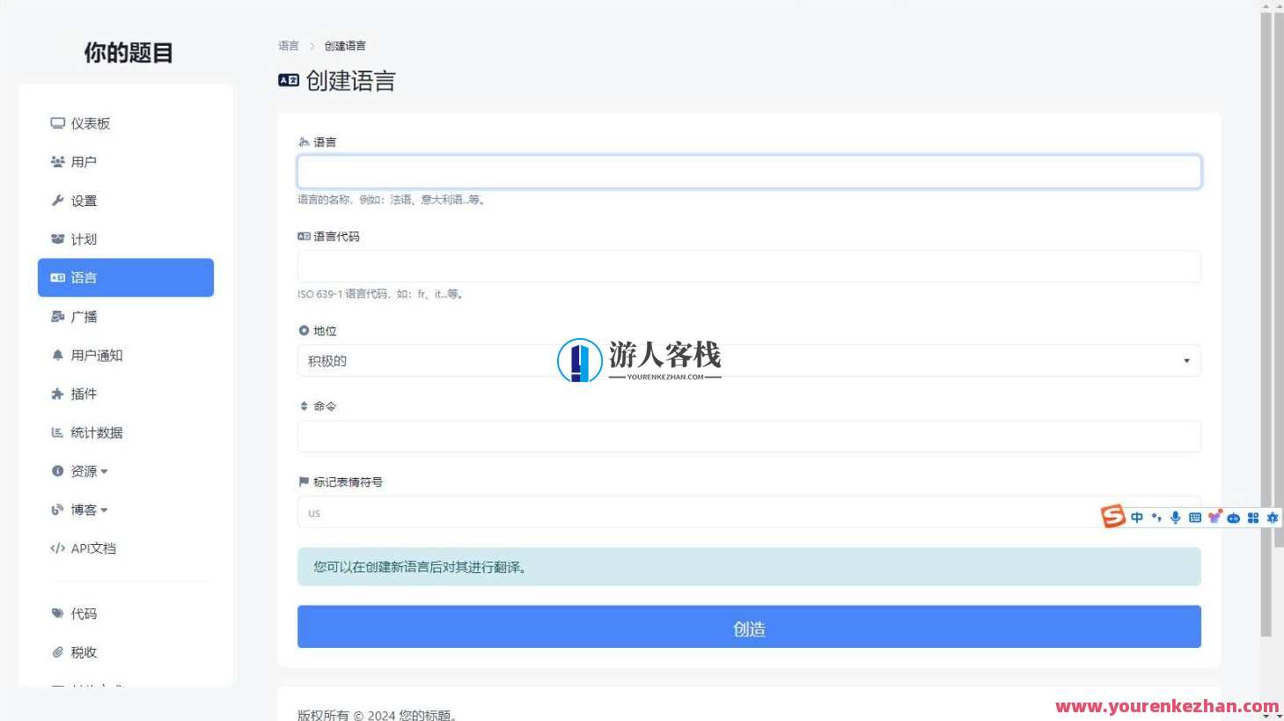Click the bell icon beside 用户通知
The image size is (1284, 721).
pos(56,355)
